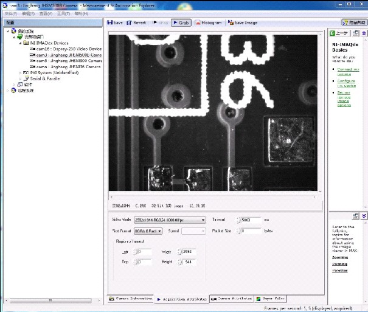
Task: Expand the PXI System (Unidentified) node
Action: pos(20,73)
